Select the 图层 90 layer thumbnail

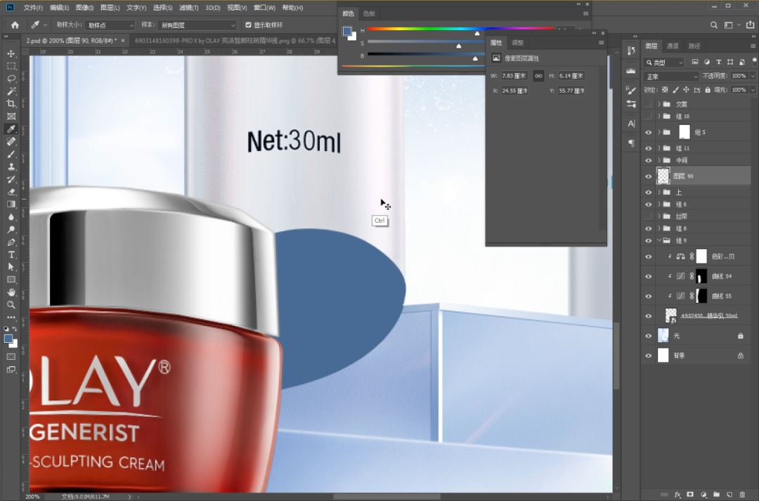coord(663,176)
